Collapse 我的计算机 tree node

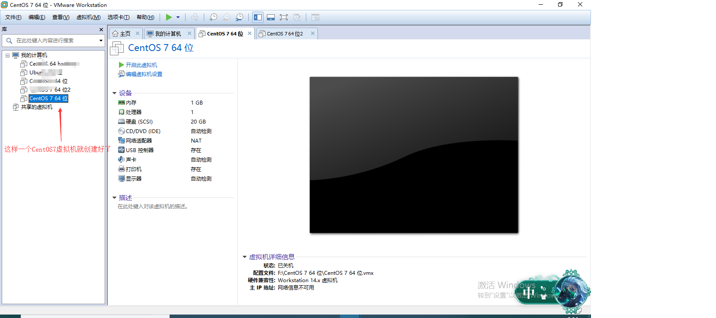point(7,55)
